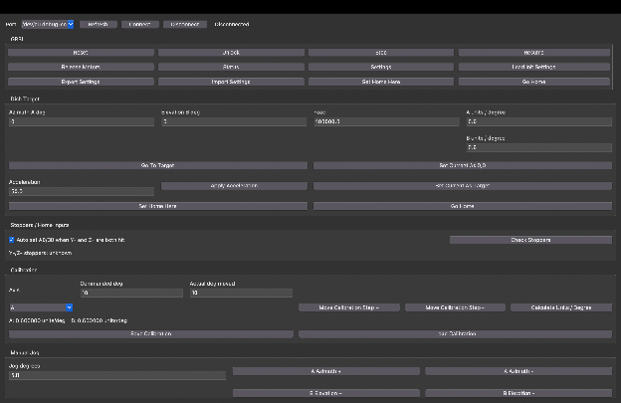Click the Set Current As Target button

click(x=463, y=186)
